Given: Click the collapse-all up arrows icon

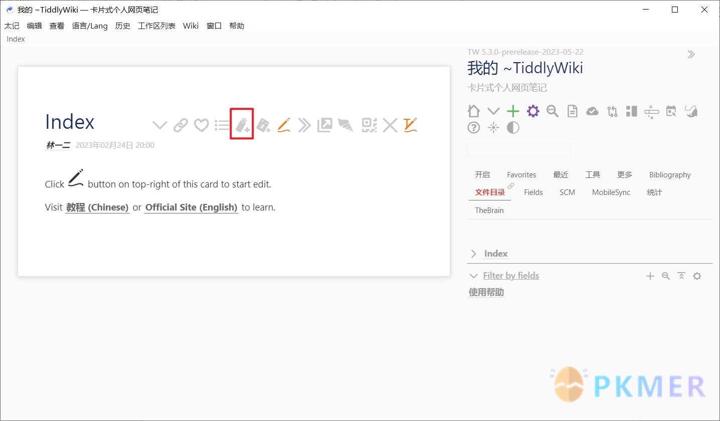Looking at the screenshot, I should pyautogui.click(x=681, y=276).
